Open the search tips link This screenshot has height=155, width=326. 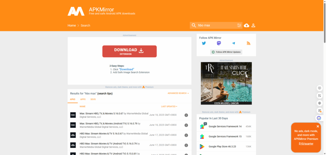[x=105, y=93]
